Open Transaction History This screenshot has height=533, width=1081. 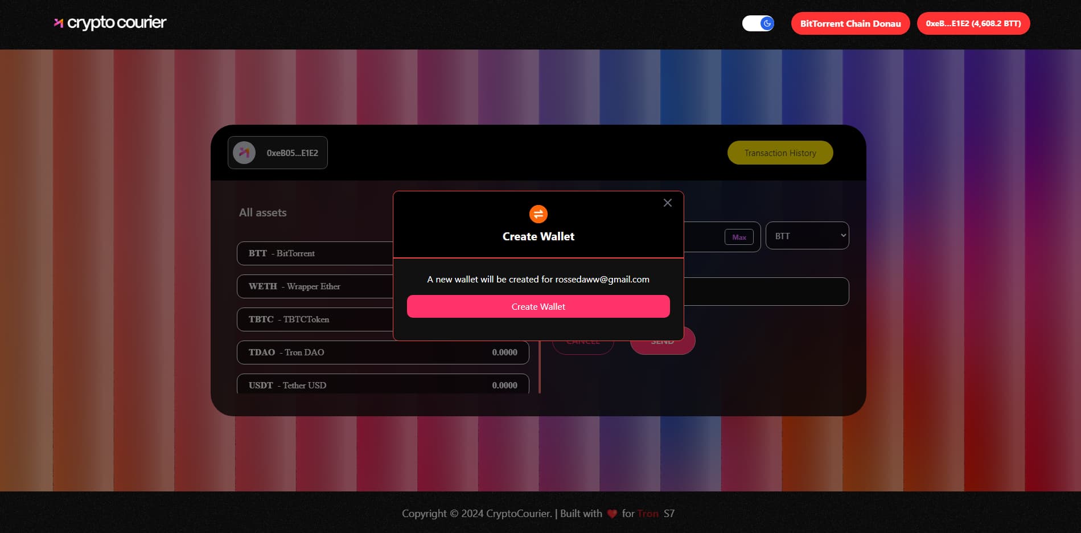point(780,153)
